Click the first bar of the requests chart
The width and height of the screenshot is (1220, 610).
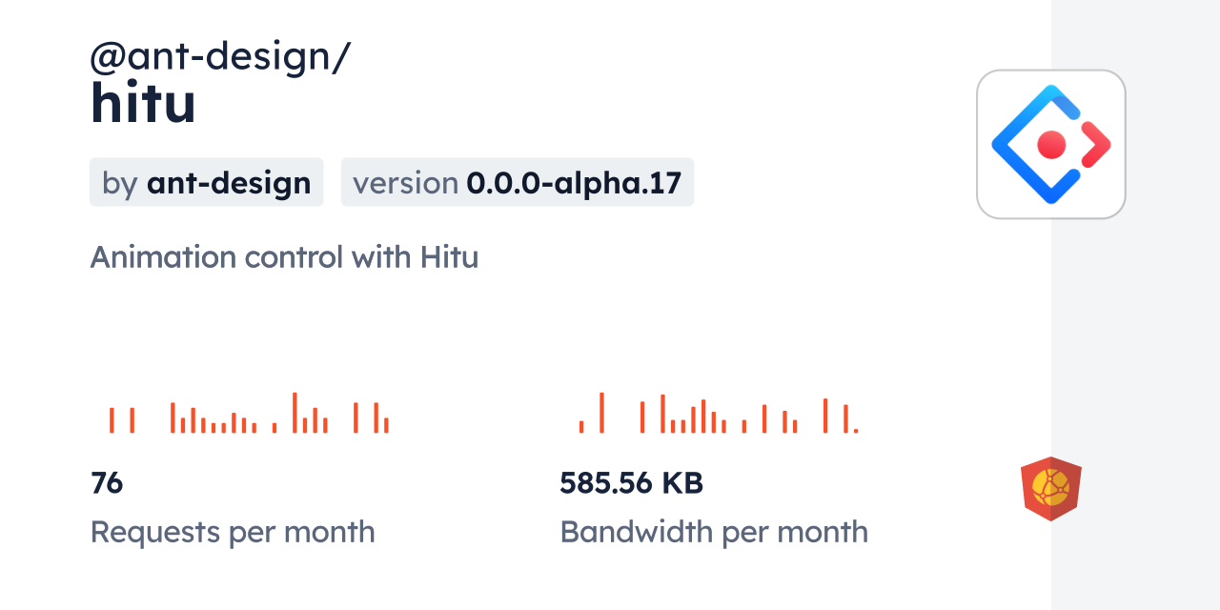point(112,420)
